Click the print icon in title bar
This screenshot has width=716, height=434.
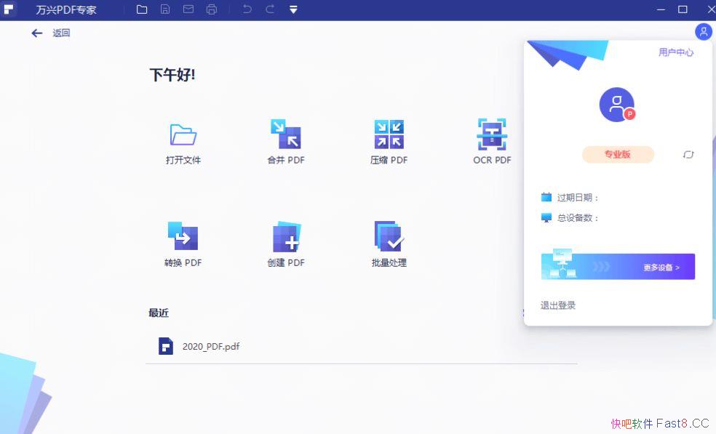[x=212, y=9]
